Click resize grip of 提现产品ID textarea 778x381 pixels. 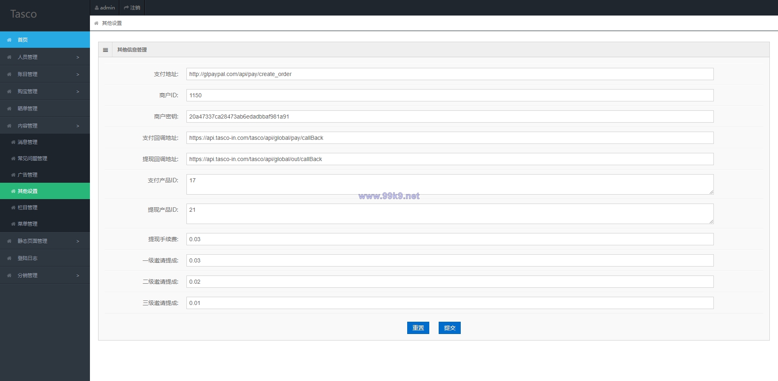click(711, 222)
